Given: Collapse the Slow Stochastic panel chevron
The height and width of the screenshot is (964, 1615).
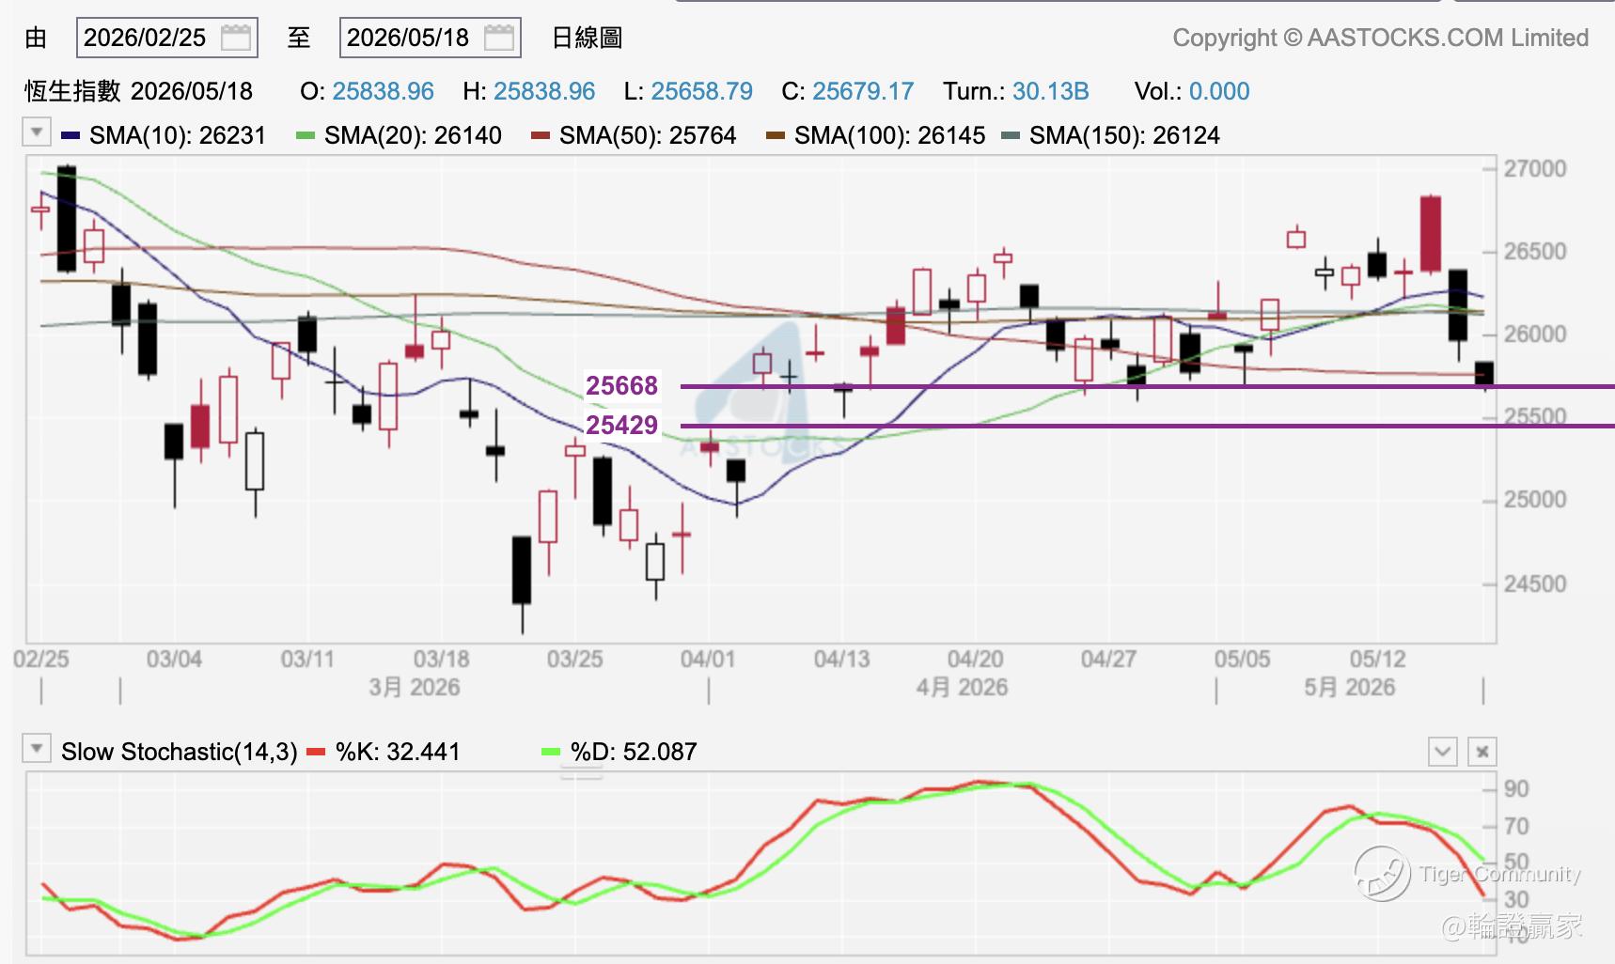Looking at the screenshot, I should click(x=1443, y=752).
